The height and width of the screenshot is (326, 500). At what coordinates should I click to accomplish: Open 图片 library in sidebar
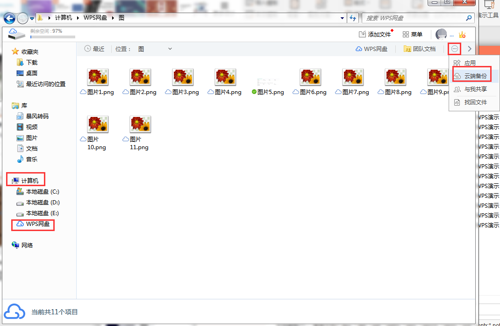pos(27,138)
